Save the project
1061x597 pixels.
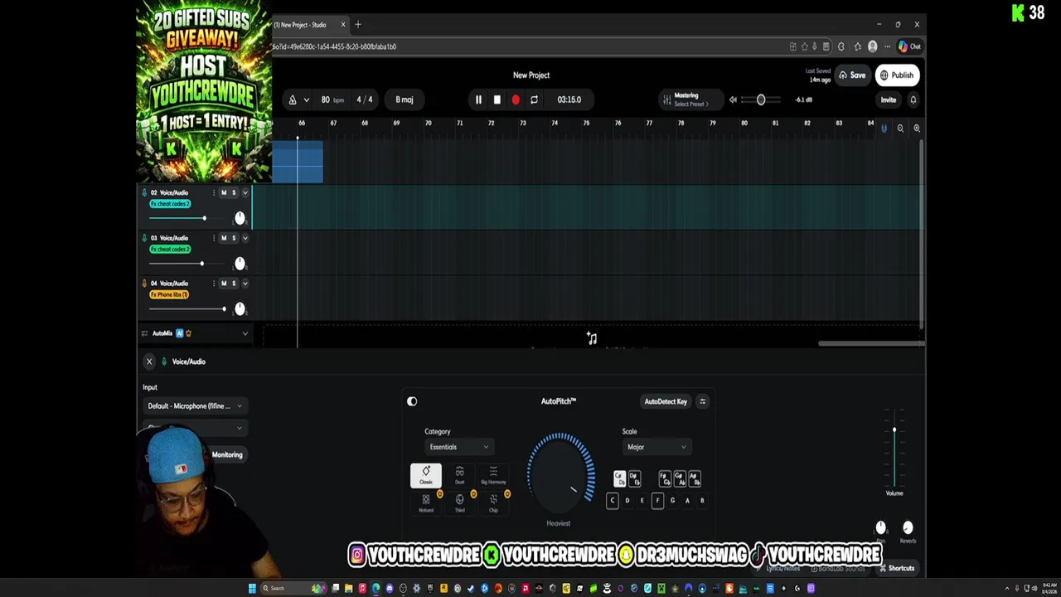[x=851, y=75]
